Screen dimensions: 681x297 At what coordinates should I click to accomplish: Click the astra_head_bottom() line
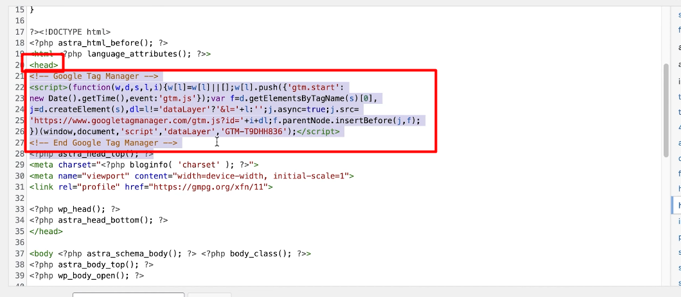[98, 220]
